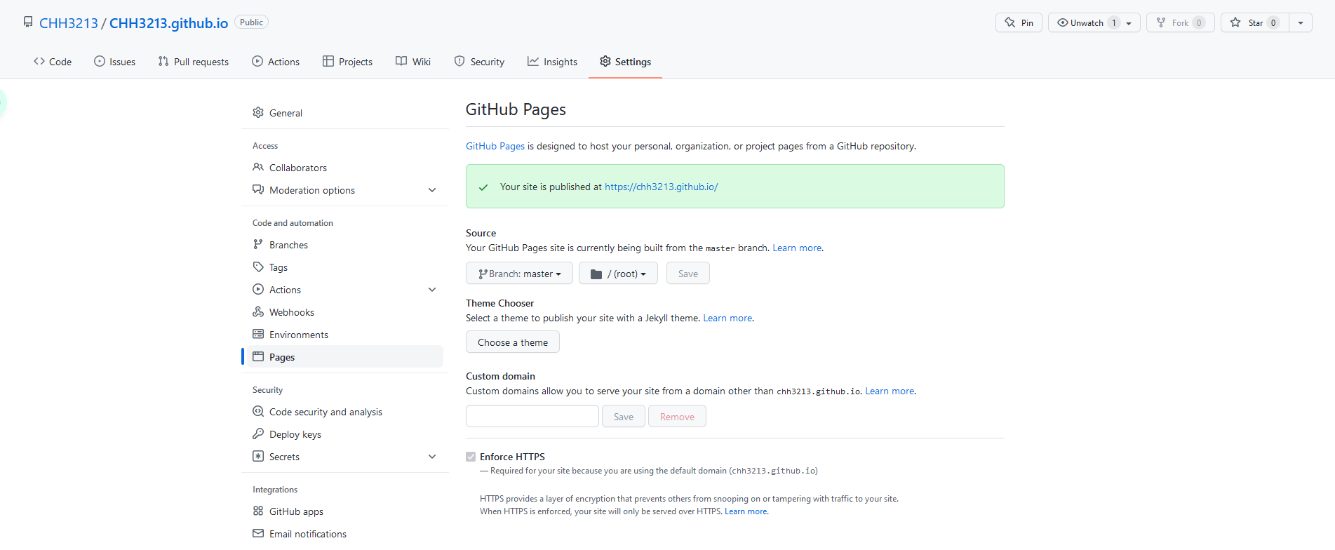Click the Insights graph icon
The image size is (1335, 550).
[533, 61]
